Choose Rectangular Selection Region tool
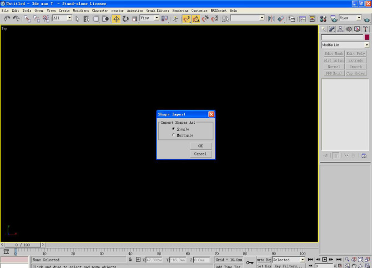This screenshot has height=268, width=372. [96, 19]
